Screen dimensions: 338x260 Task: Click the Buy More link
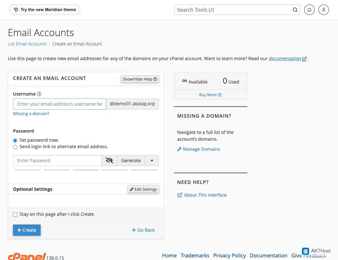(210, 95)
